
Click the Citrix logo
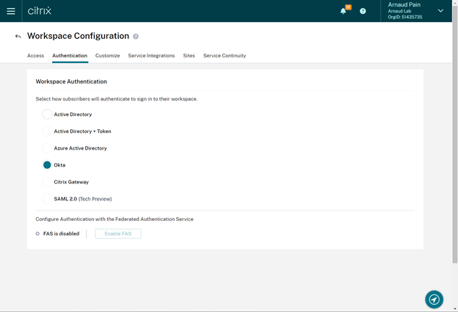pos(40,11)
